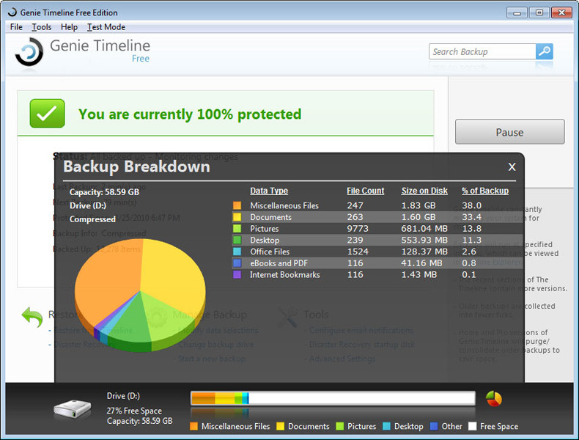The width and height of the screenshot is (579, 440).
Task: Select the Internet Bookmarks row label
Action: coord(284,274)
